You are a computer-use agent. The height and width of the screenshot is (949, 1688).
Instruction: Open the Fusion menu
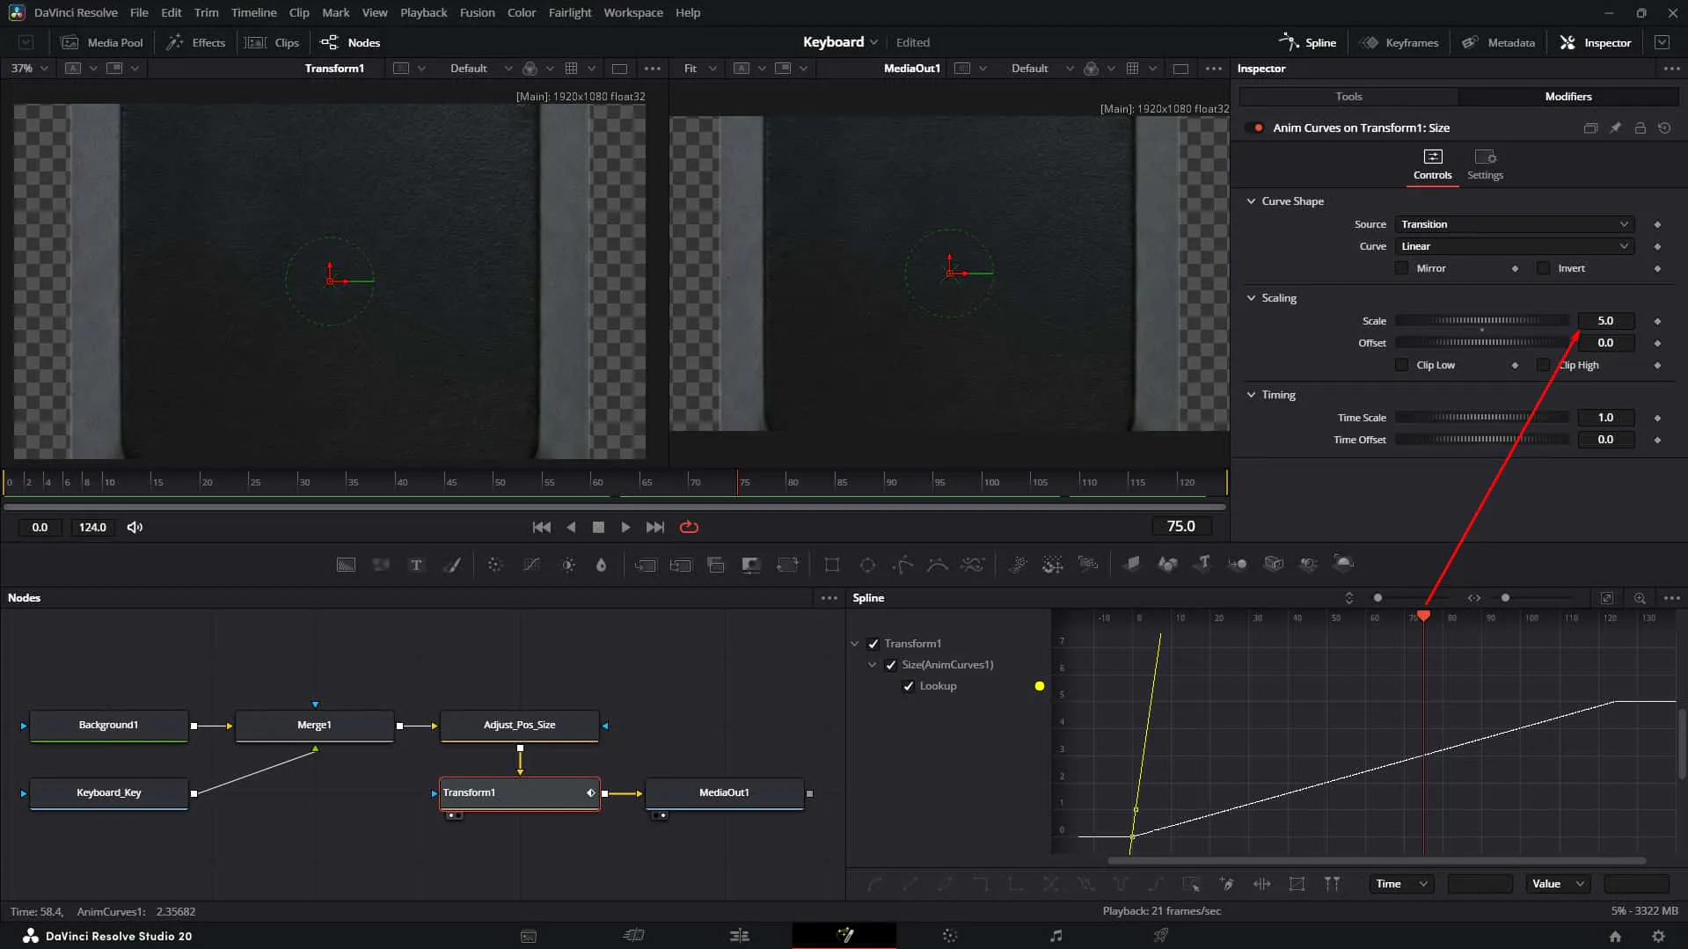click(x=477, y=12)
